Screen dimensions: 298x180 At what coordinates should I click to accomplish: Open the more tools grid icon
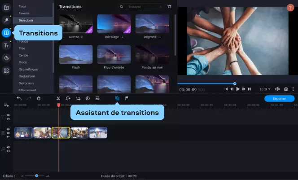coord(6,71)
